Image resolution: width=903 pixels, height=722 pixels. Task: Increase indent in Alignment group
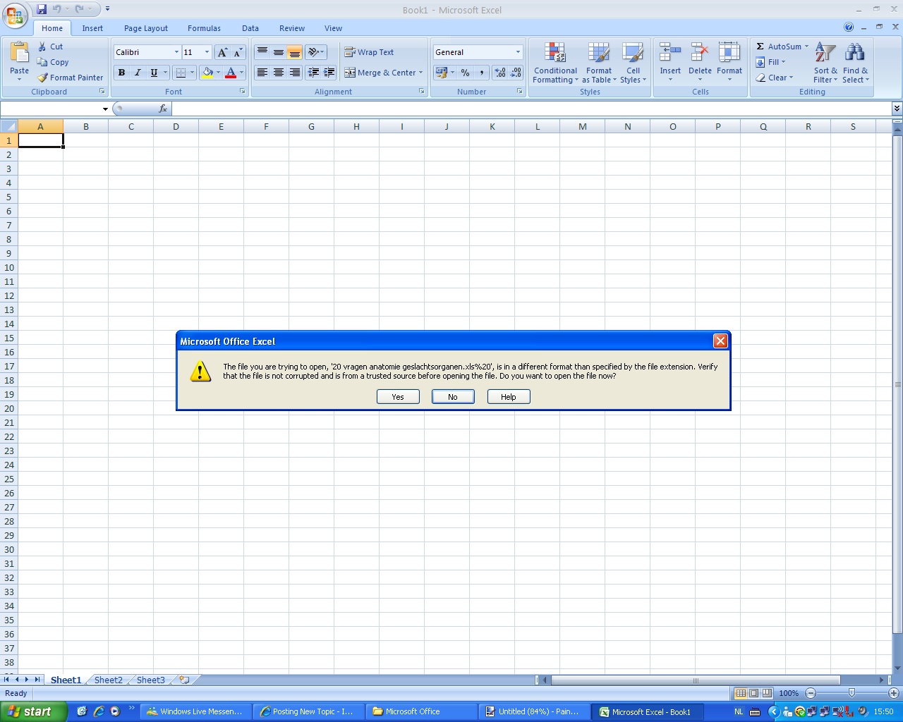(329, 73)
